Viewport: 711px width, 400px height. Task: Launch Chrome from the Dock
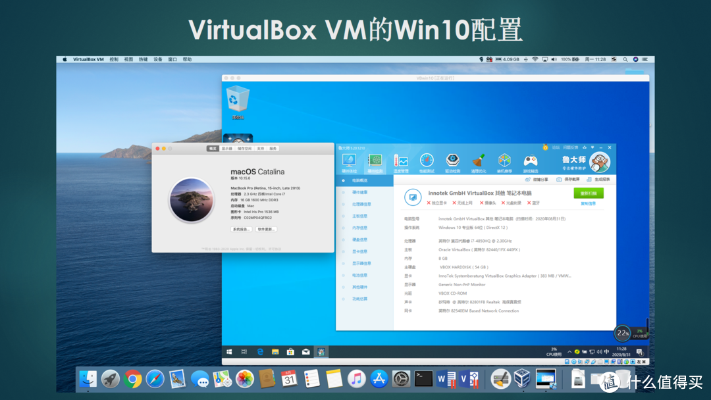coord(132,379)
